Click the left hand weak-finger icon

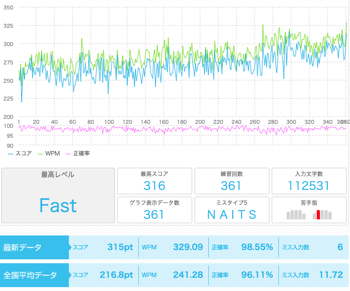(296, 215)
